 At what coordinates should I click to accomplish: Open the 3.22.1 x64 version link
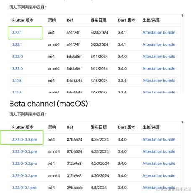pos(17,33)
